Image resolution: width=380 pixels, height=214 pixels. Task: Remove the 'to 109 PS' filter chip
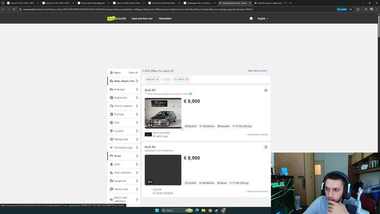click(x=187, y=79)
